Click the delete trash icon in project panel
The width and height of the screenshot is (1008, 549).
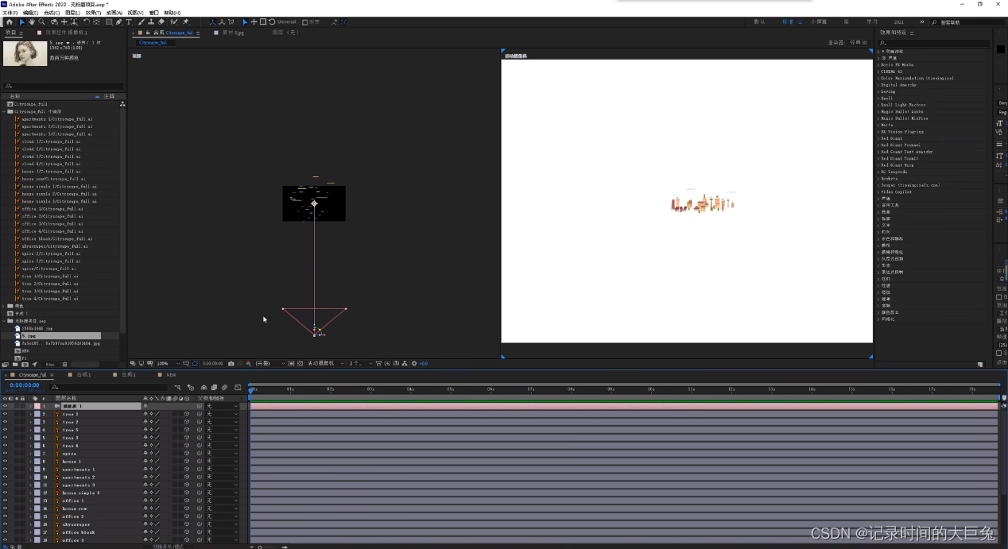(x=64, y=364)
